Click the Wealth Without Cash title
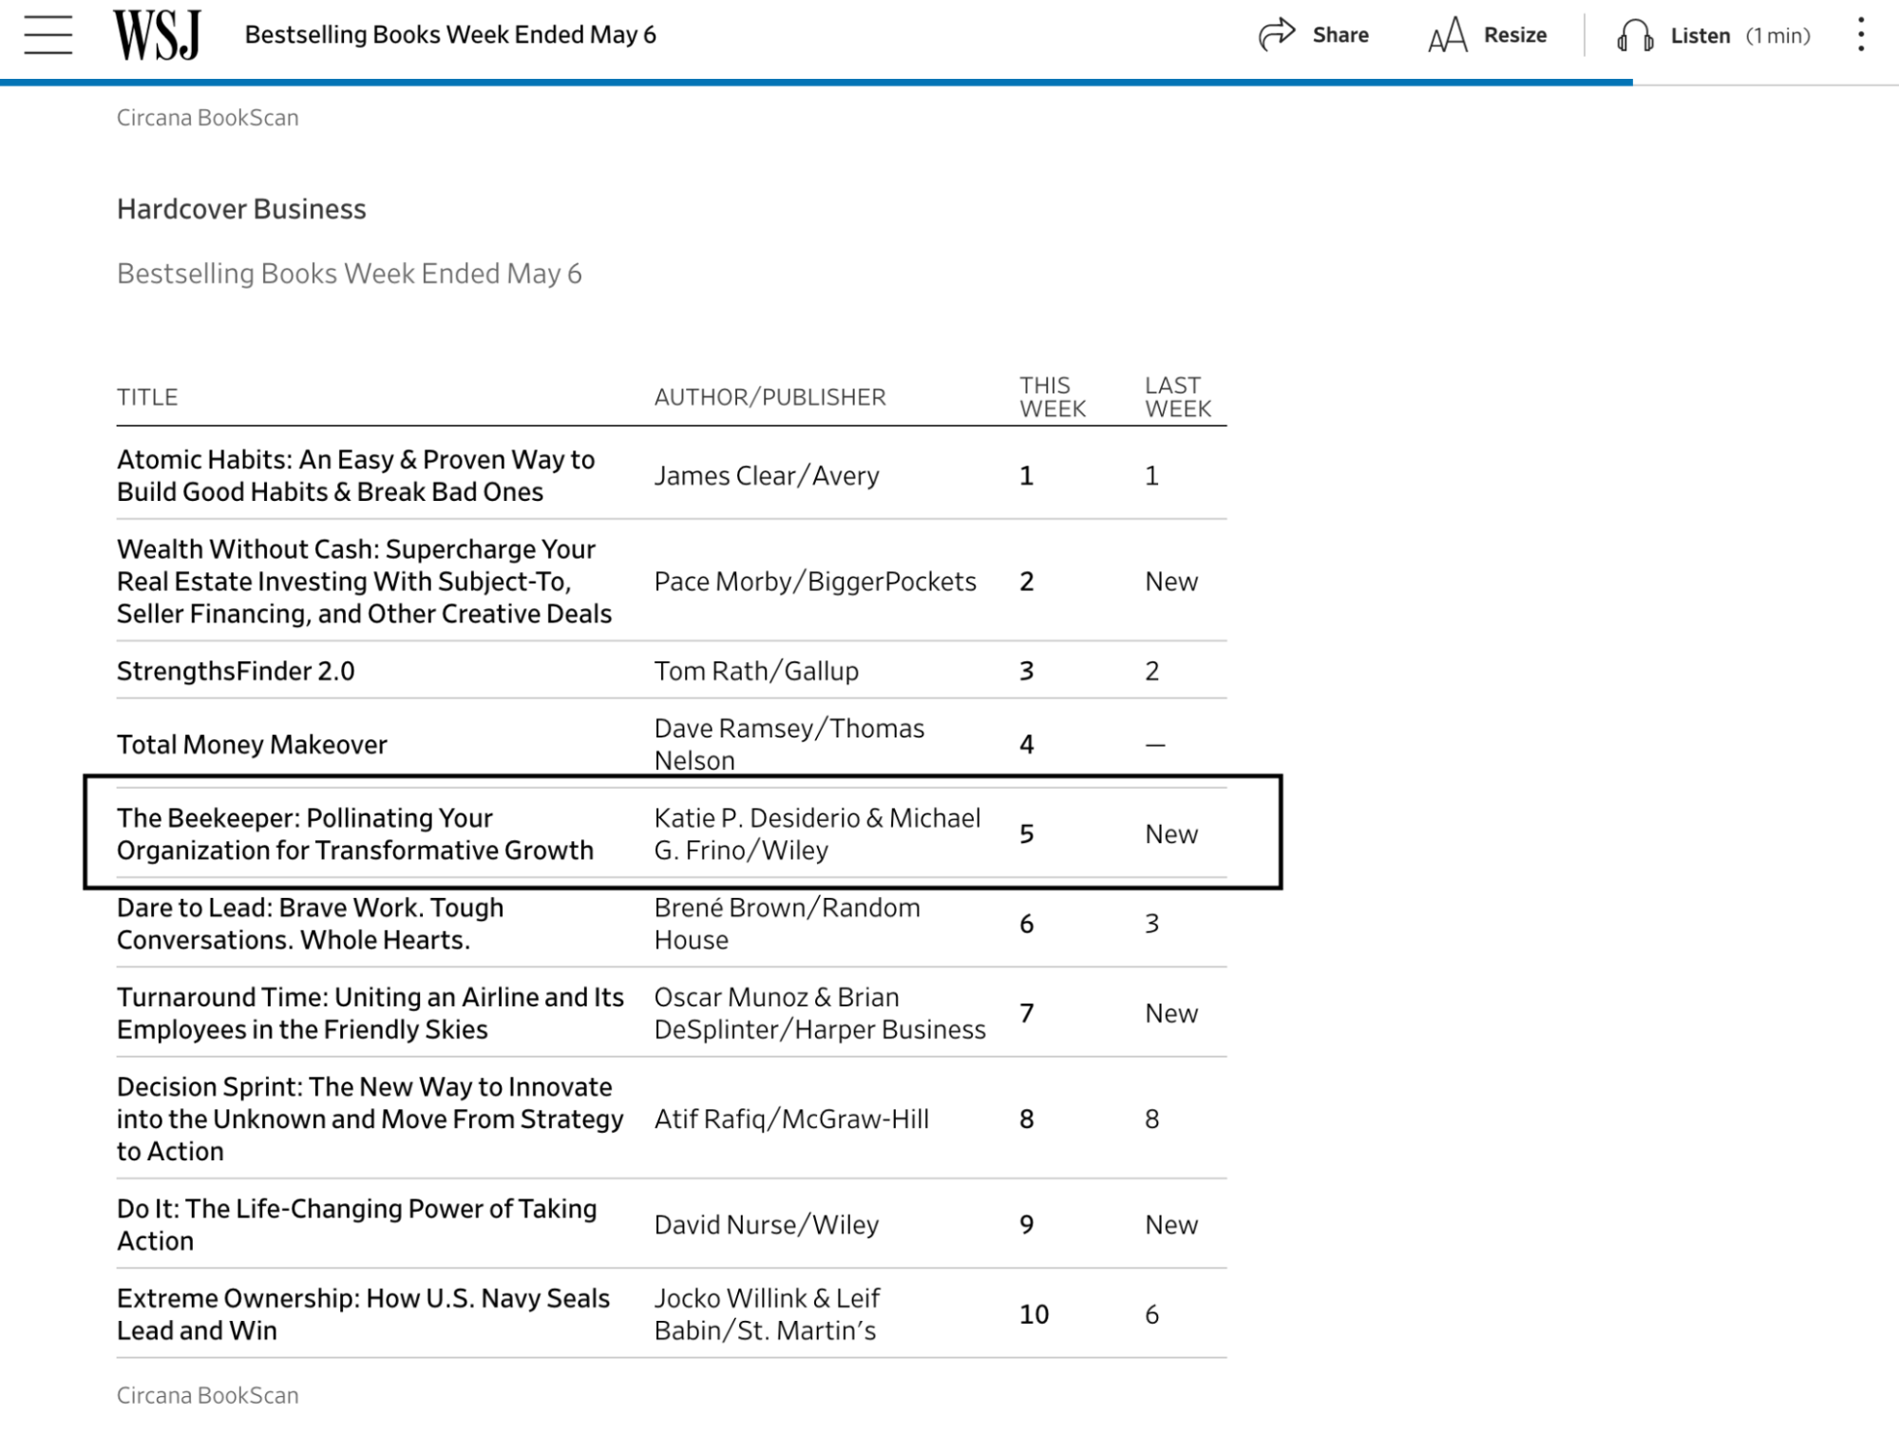This screenshot has width=1899, height=1435. (x=363, y=581)
